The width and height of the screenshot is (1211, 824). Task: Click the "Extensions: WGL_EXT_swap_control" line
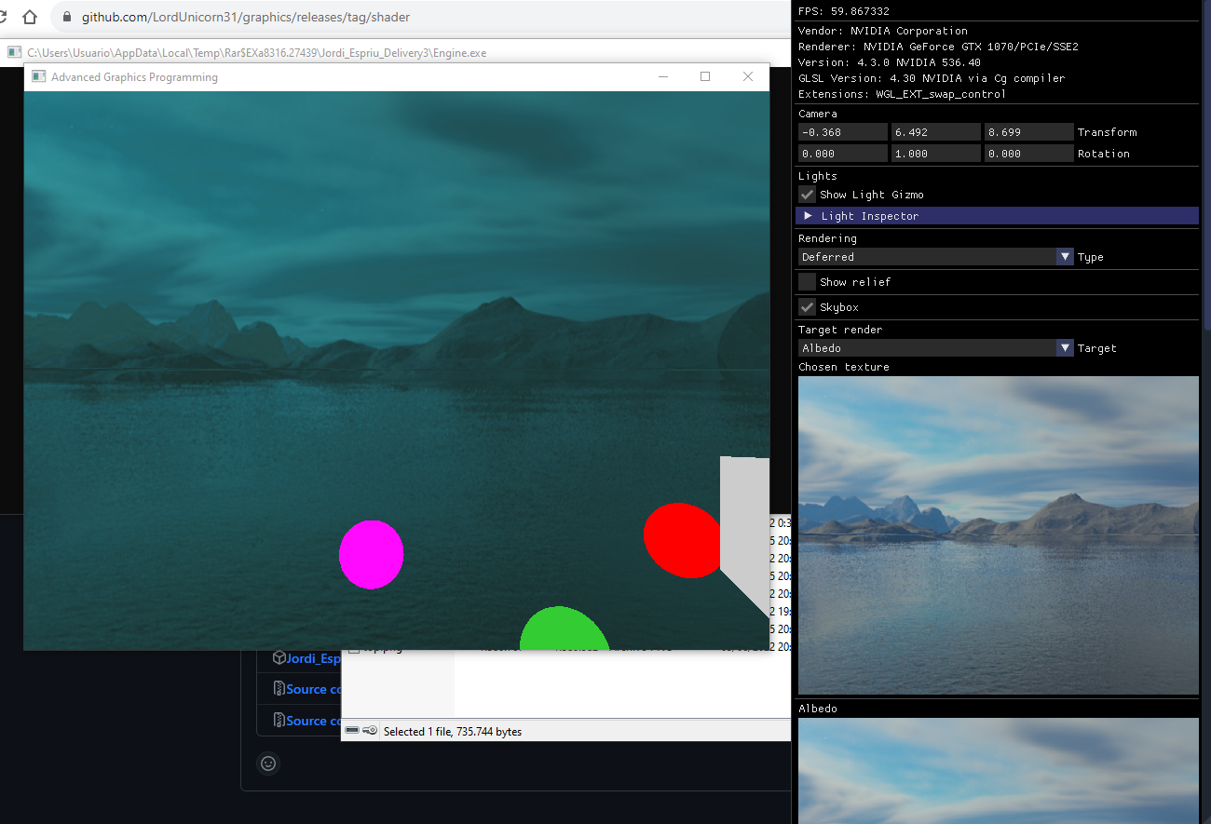[x=902, y=94]
